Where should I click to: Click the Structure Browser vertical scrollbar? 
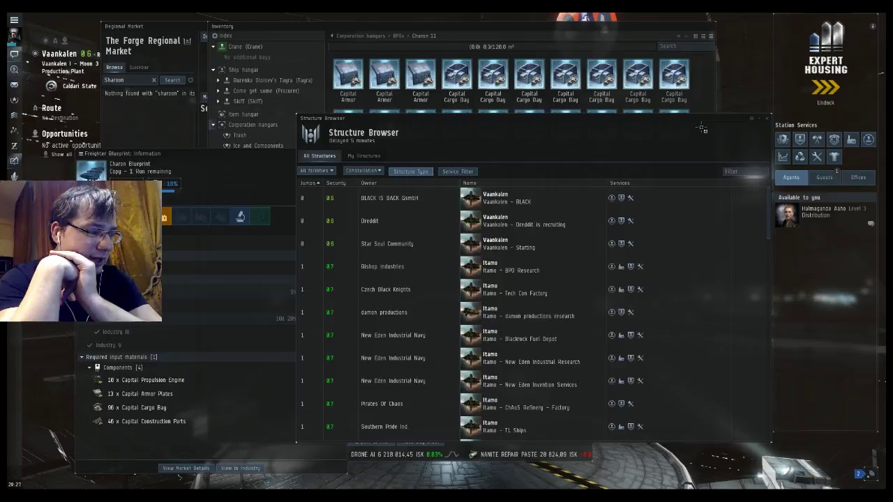click(770, 213)
